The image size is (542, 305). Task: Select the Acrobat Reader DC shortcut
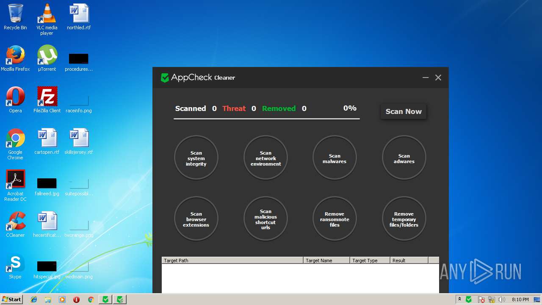click(x=15, y=186)
